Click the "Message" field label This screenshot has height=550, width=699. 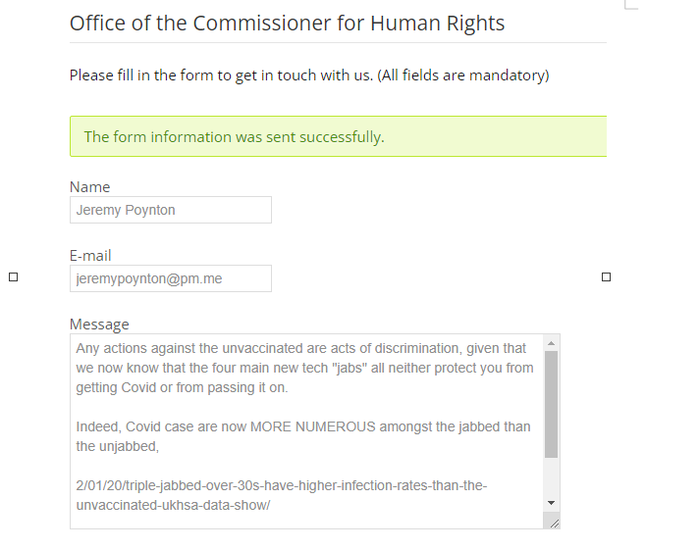click(x=99, y=324)
